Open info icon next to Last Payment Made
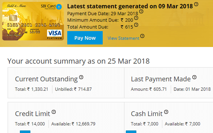 [195, 77]
